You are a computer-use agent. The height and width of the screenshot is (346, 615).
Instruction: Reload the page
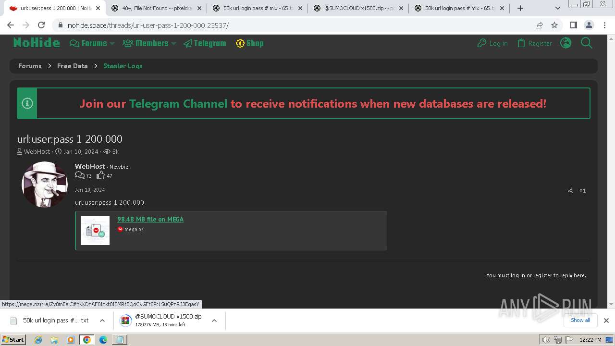(41, 25)
